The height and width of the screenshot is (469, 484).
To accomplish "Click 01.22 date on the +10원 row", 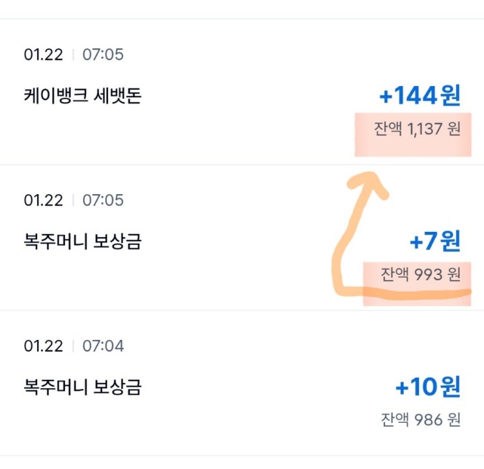I will click(x=42, y=346).
